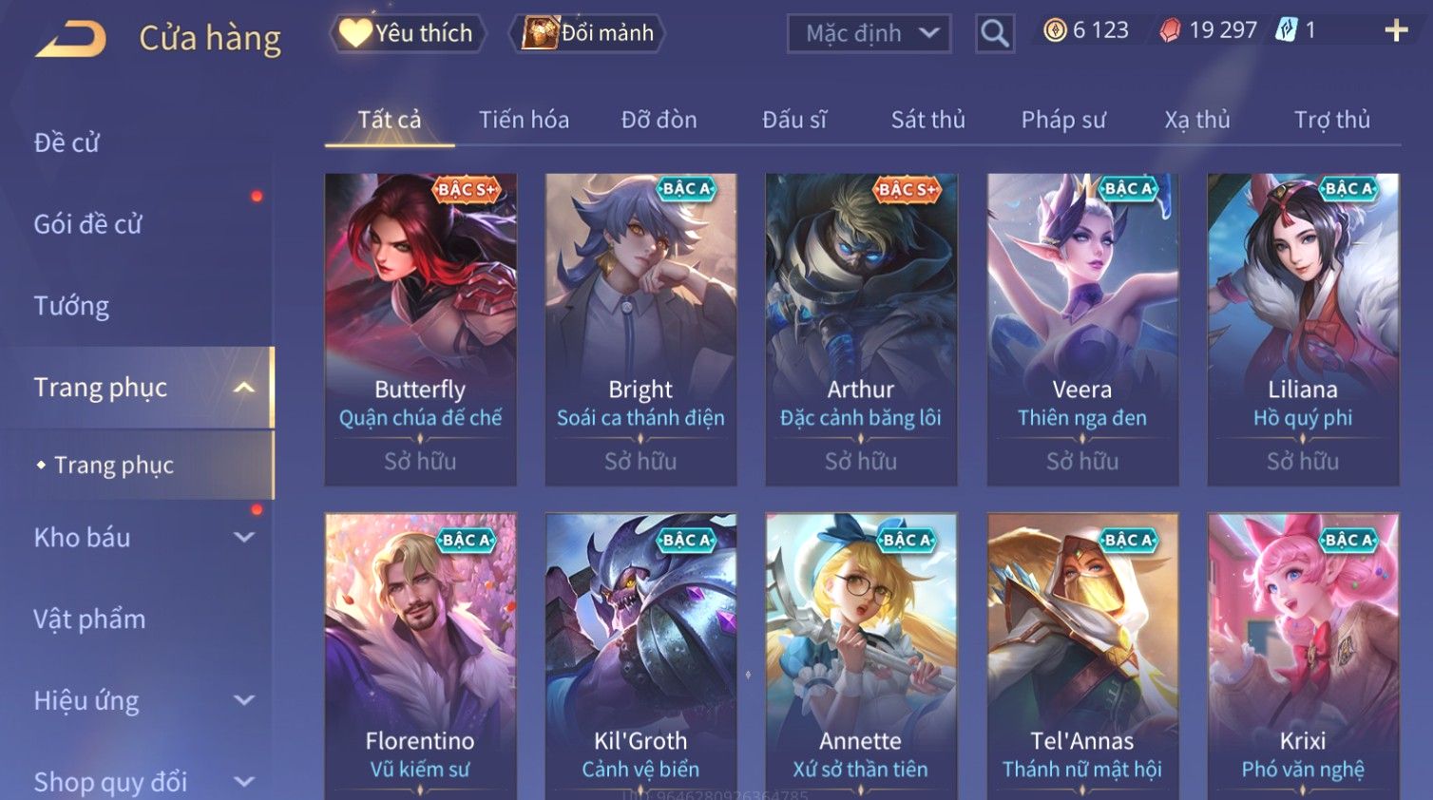Viewport: 1433px width, 800px height.
Task: Open search with the magnifier icon
Action: point(995,33)
